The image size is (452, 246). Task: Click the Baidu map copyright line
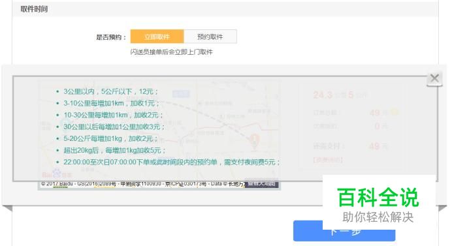pos(142,184)
